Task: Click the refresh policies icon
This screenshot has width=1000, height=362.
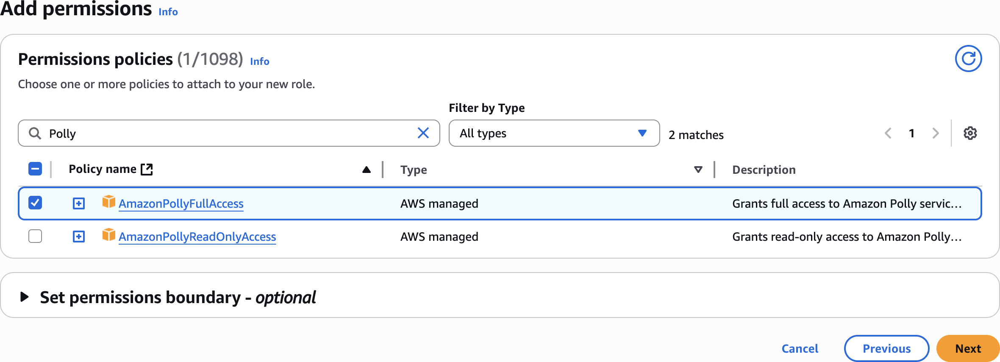Action: pos(968,58)
